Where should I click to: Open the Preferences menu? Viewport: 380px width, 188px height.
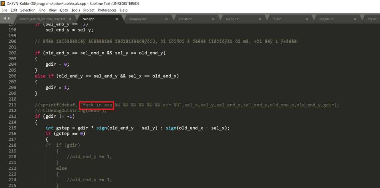pyautogui.click(x=107, y=10)
